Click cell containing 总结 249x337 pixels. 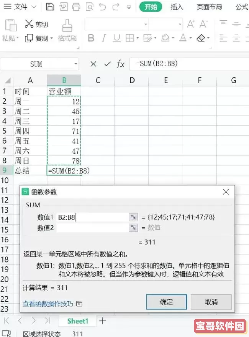(x=30, y=170)
